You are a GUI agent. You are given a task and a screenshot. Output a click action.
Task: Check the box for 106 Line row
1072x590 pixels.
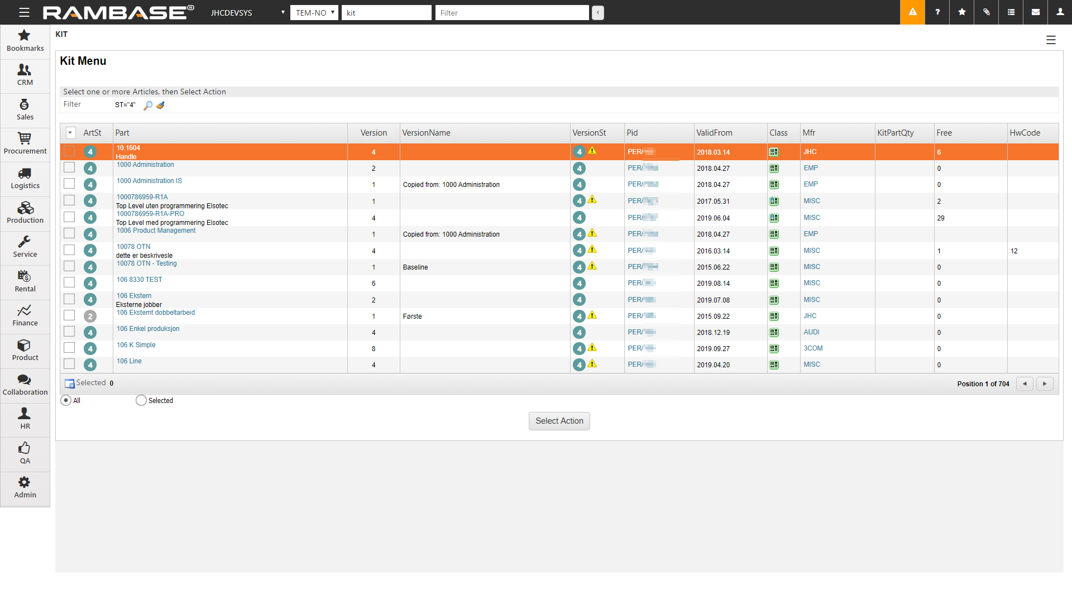pyautogui.click(x=69, y=364)
